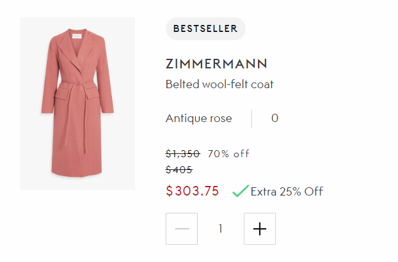This screenshot has width=398, height=262.
Task: Click the Extra 25% Off text
Action: [287, 191]
